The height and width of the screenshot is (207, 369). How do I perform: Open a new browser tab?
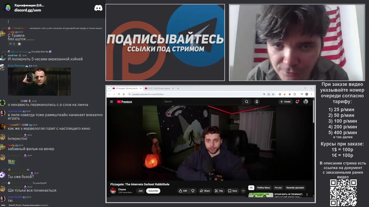click(178, 88)
